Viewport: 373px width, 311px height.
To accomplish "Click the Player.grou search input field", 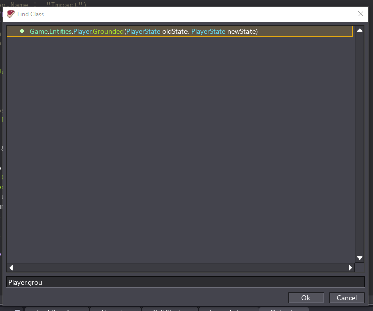I will [185, 282].
